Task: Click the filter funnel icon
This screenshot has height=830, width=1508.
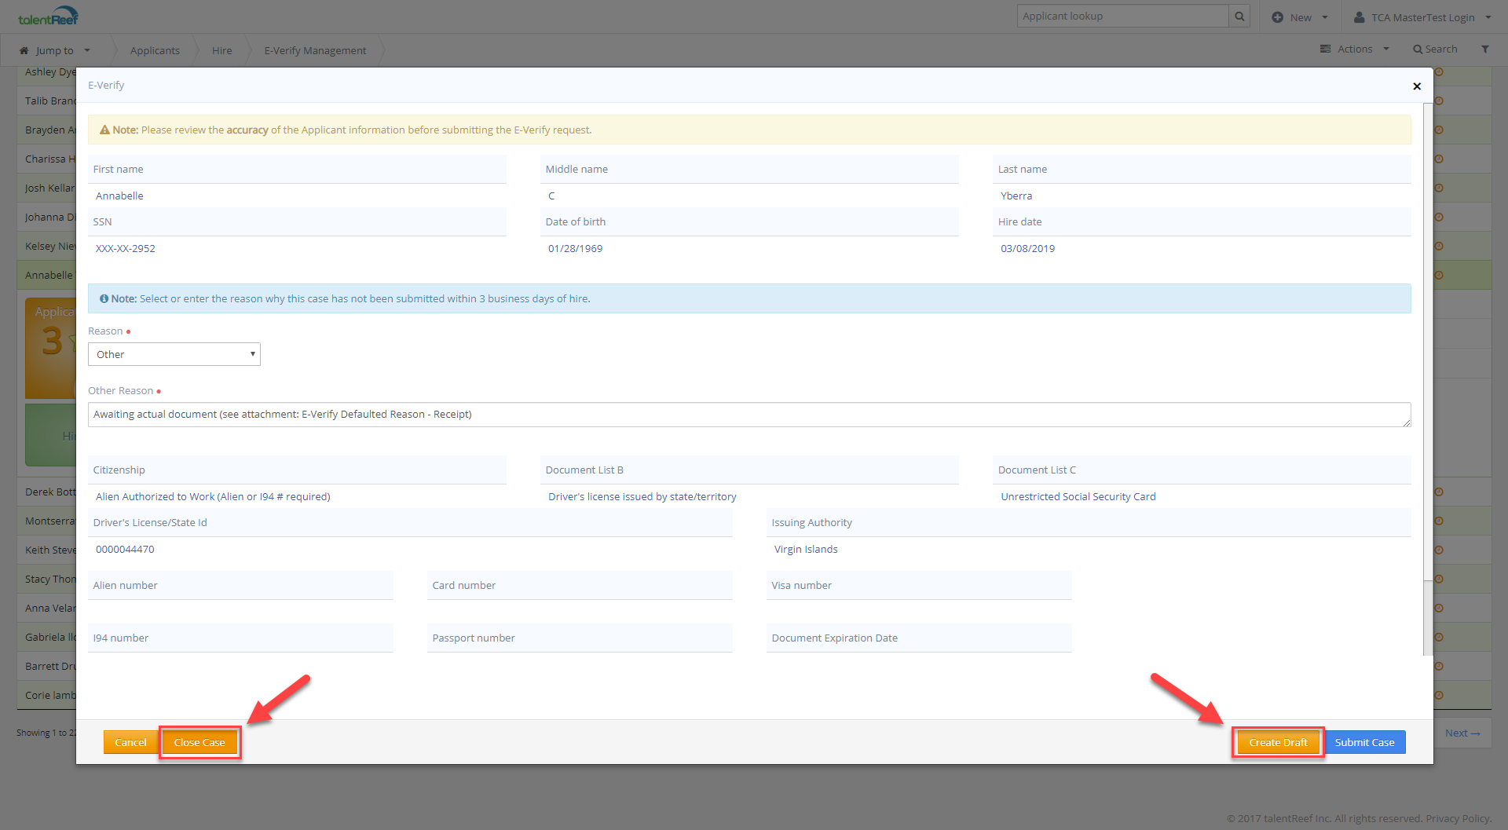Action: coord(1485,49)
